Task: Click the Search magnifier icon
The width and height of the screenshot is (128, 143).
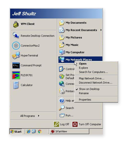Action: (62, 108)
